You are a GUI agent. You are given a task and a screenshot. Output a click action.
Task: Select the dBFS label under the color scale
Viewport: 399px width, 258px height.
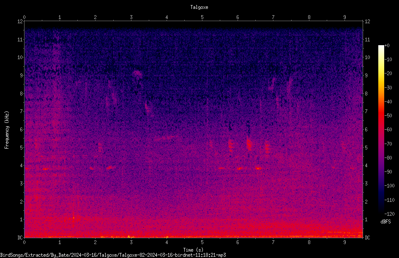385,222
